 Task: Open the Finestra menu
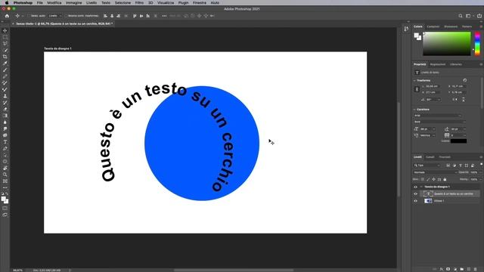pyautogui.click(x=200, y=3)
